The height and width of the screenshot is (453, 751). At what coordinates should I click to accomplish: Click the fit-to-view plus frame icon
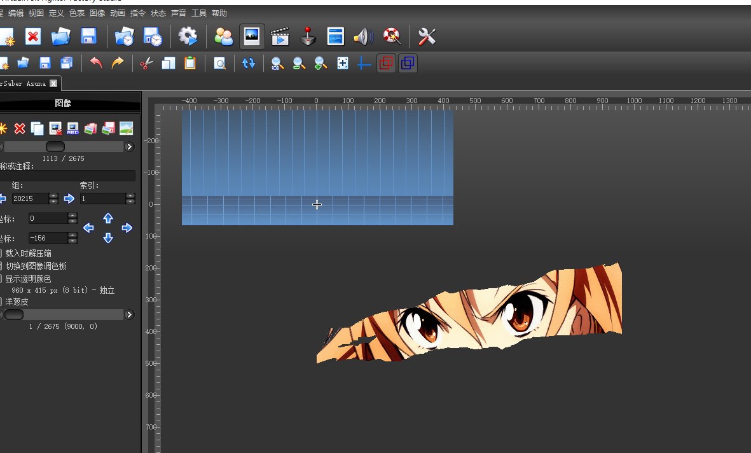click(343, 63)
